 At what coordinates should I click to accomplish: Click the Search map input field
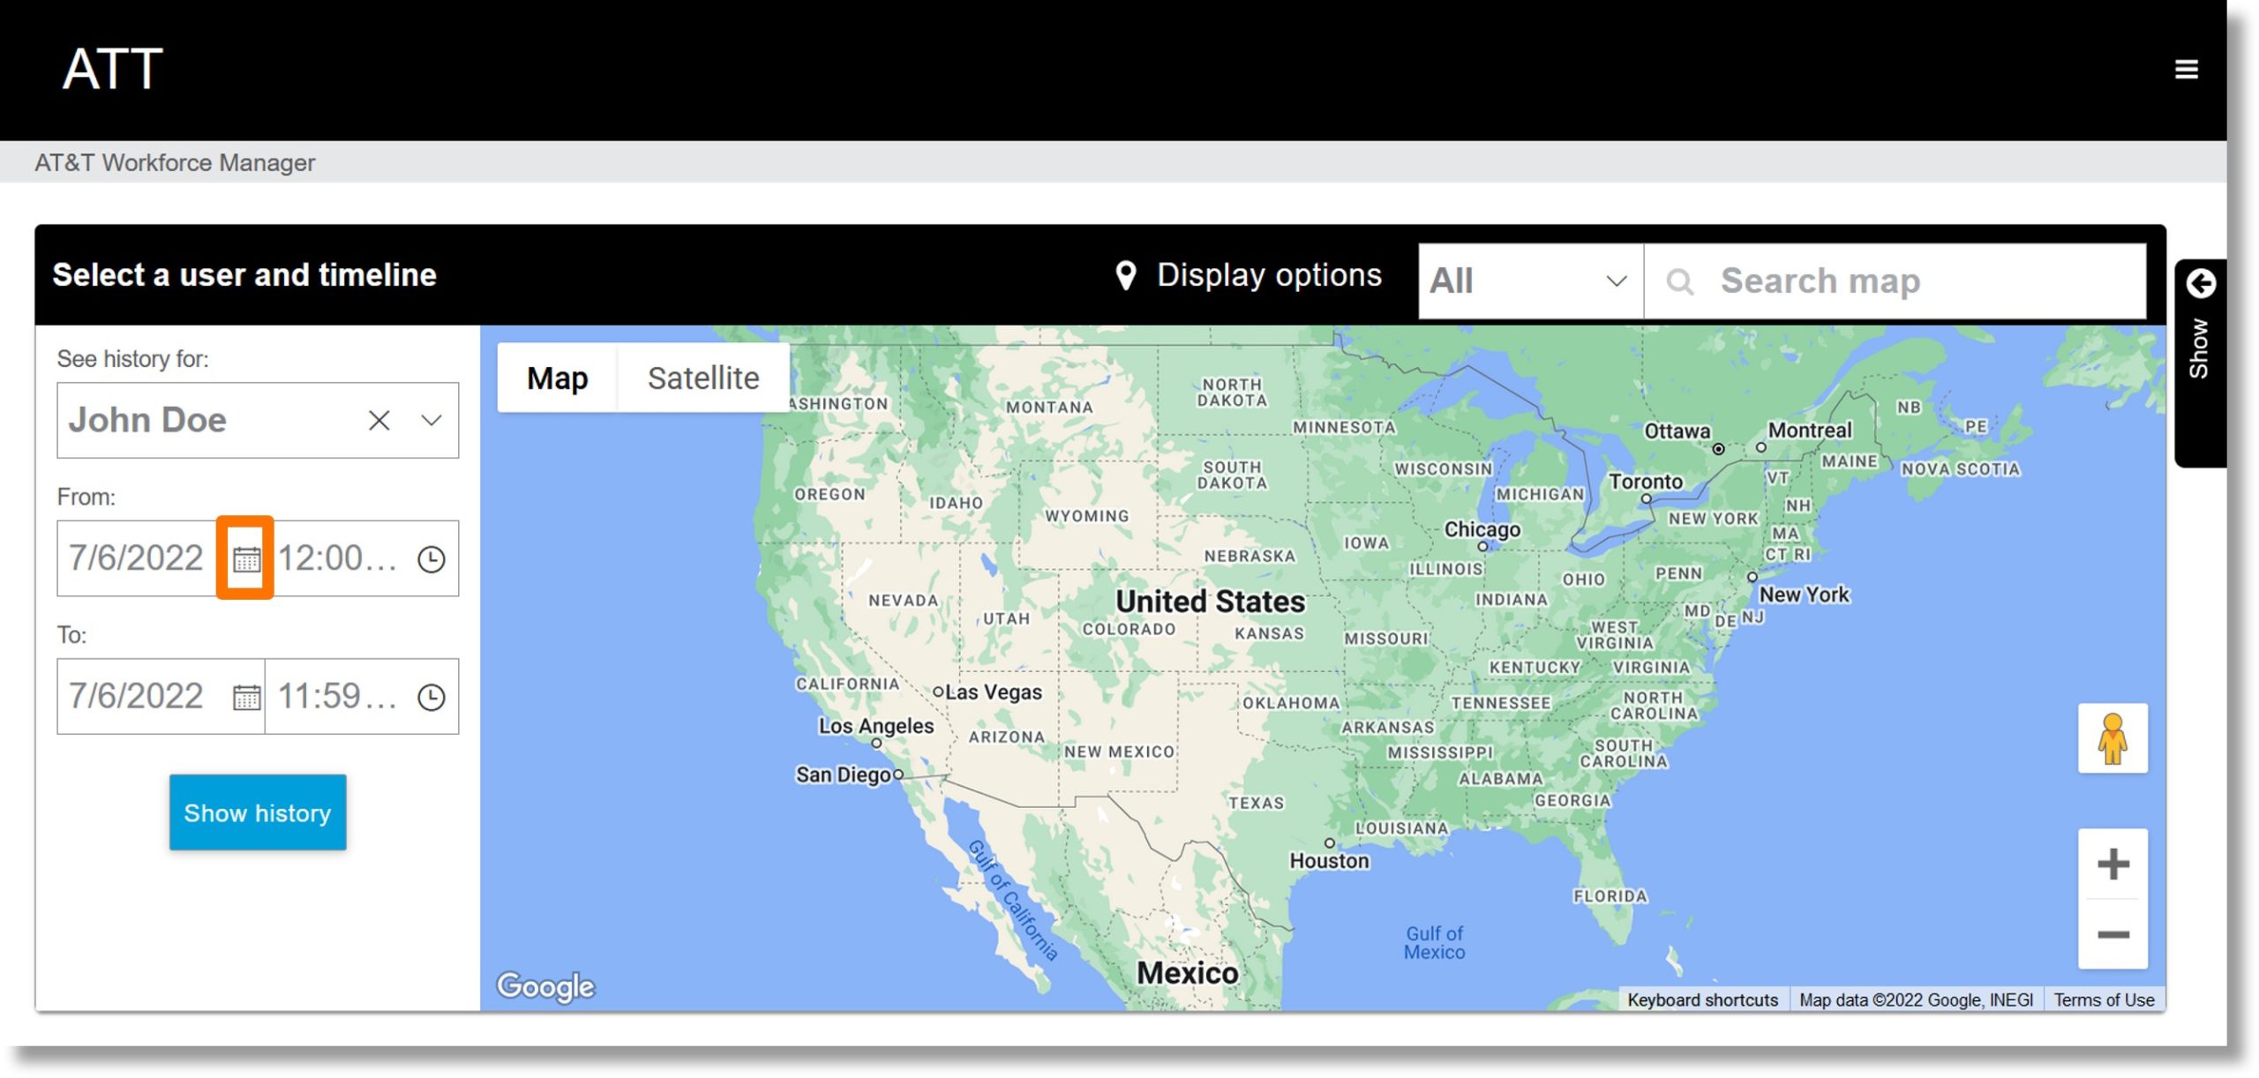[1902, 281]
